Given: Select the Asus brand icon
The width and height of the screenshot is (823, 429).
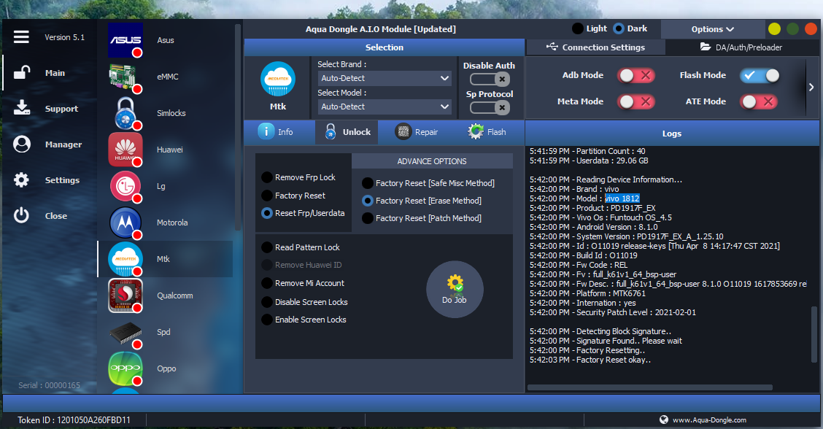Looking at the screenshot, I should pyautogui.click(x=125, y=40).
